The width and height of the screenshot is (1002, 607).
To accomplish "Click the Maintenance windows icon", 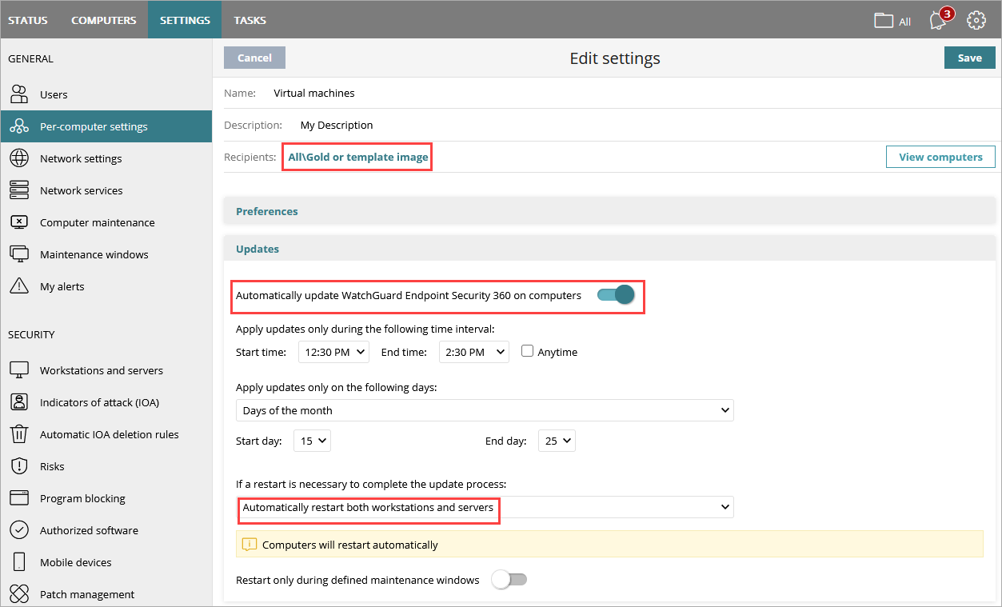I will (19, 254).
